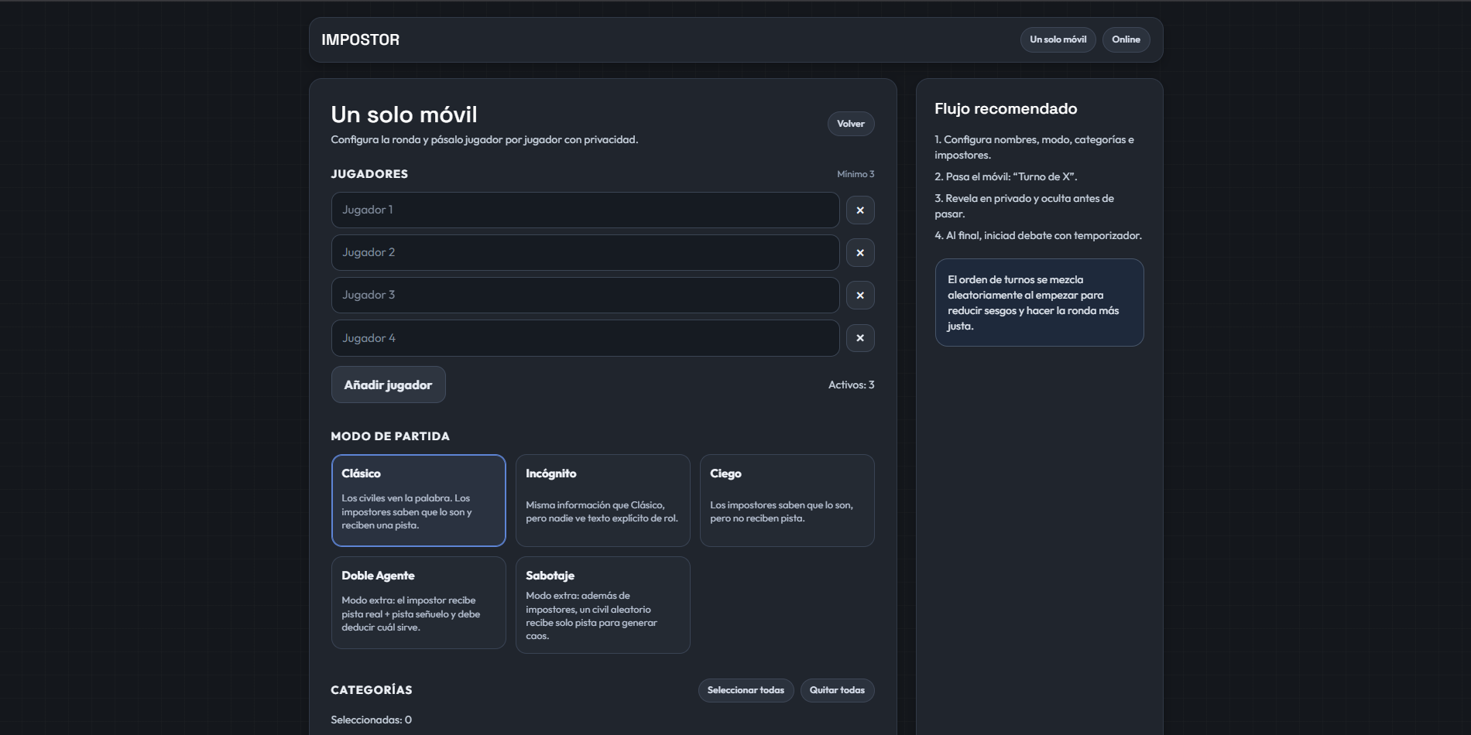Choose the Incógnito game mode card
The image size is (1471, 735).
coord(602,500)
